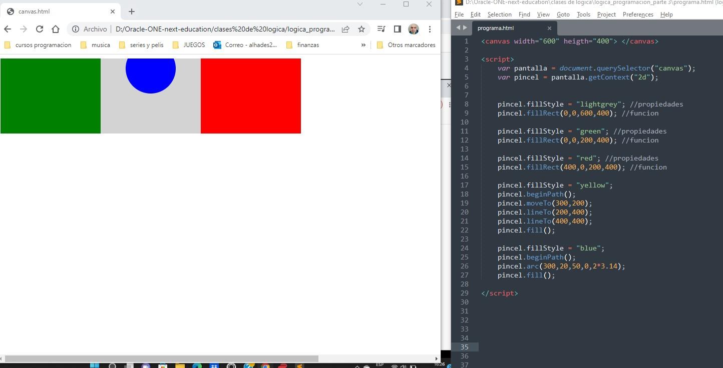Click the green rectangle on canvas
This screenshot has width=723, height=368.
[50, 96]
